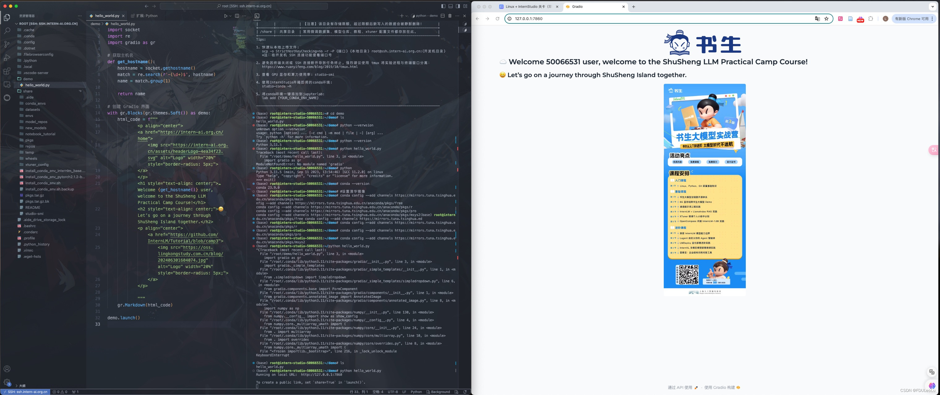Kill terminal with the trash icon
Screen dimensions: 940x395
[x=450, y=16]
